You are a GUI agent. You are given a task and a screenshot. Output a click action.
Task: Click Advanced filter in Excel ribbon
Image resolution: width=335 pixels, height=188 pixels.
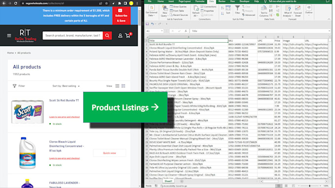coord(249,15)
